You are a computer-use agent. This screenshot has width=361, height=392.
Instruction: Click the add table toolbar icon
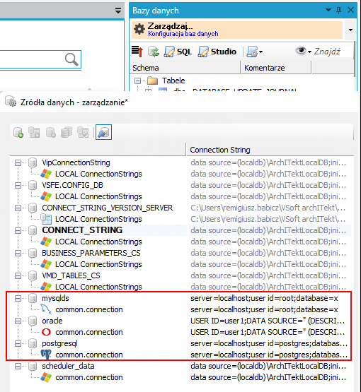tap(34, 132)
